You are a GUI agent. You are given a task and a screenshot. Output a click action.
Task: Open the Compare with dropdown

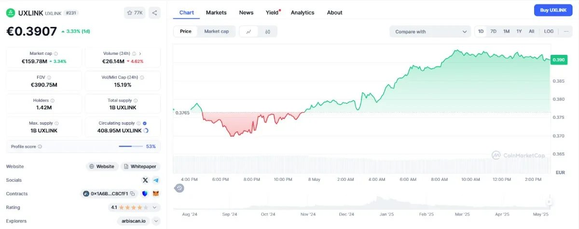430,31
